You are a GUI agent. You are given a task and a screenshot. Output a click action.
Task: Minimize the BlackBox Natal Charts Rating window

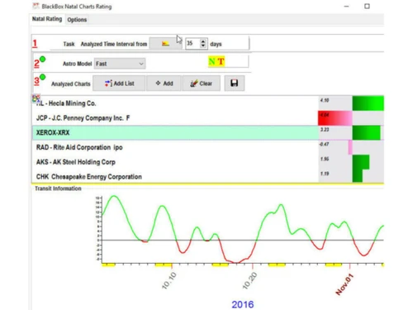[x=346, y=6]
